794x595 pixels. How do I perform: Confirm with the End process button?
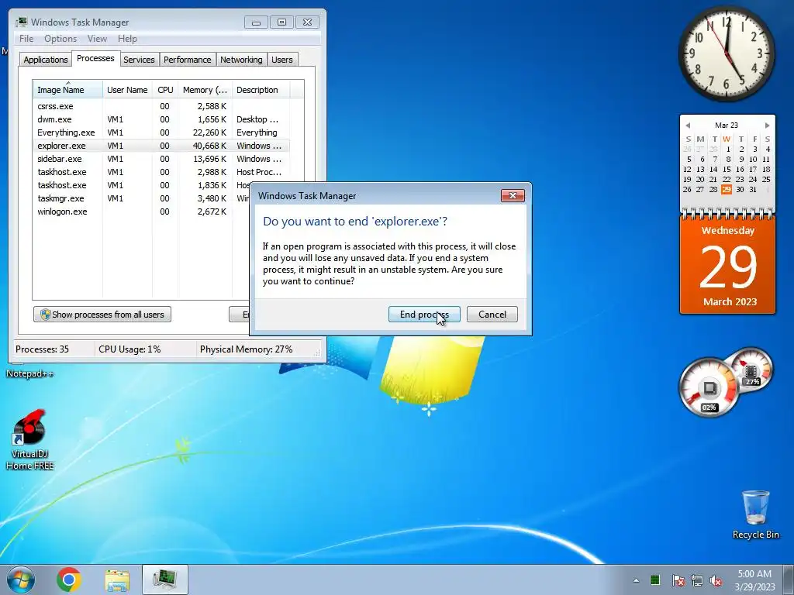click(424, 315)
